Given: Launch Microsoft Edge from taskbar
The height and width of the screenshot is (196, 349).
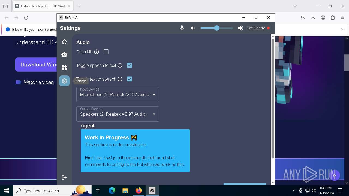Looking at the screenshot, I should (112, 191).
